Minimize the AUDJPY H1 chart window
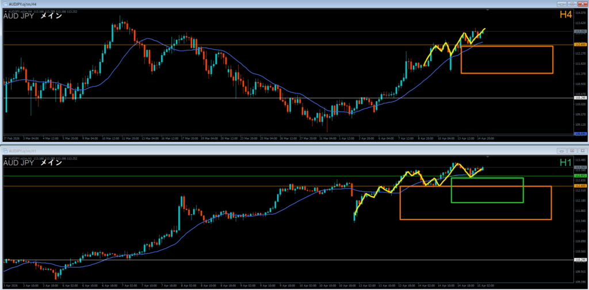 coord(563,150)
